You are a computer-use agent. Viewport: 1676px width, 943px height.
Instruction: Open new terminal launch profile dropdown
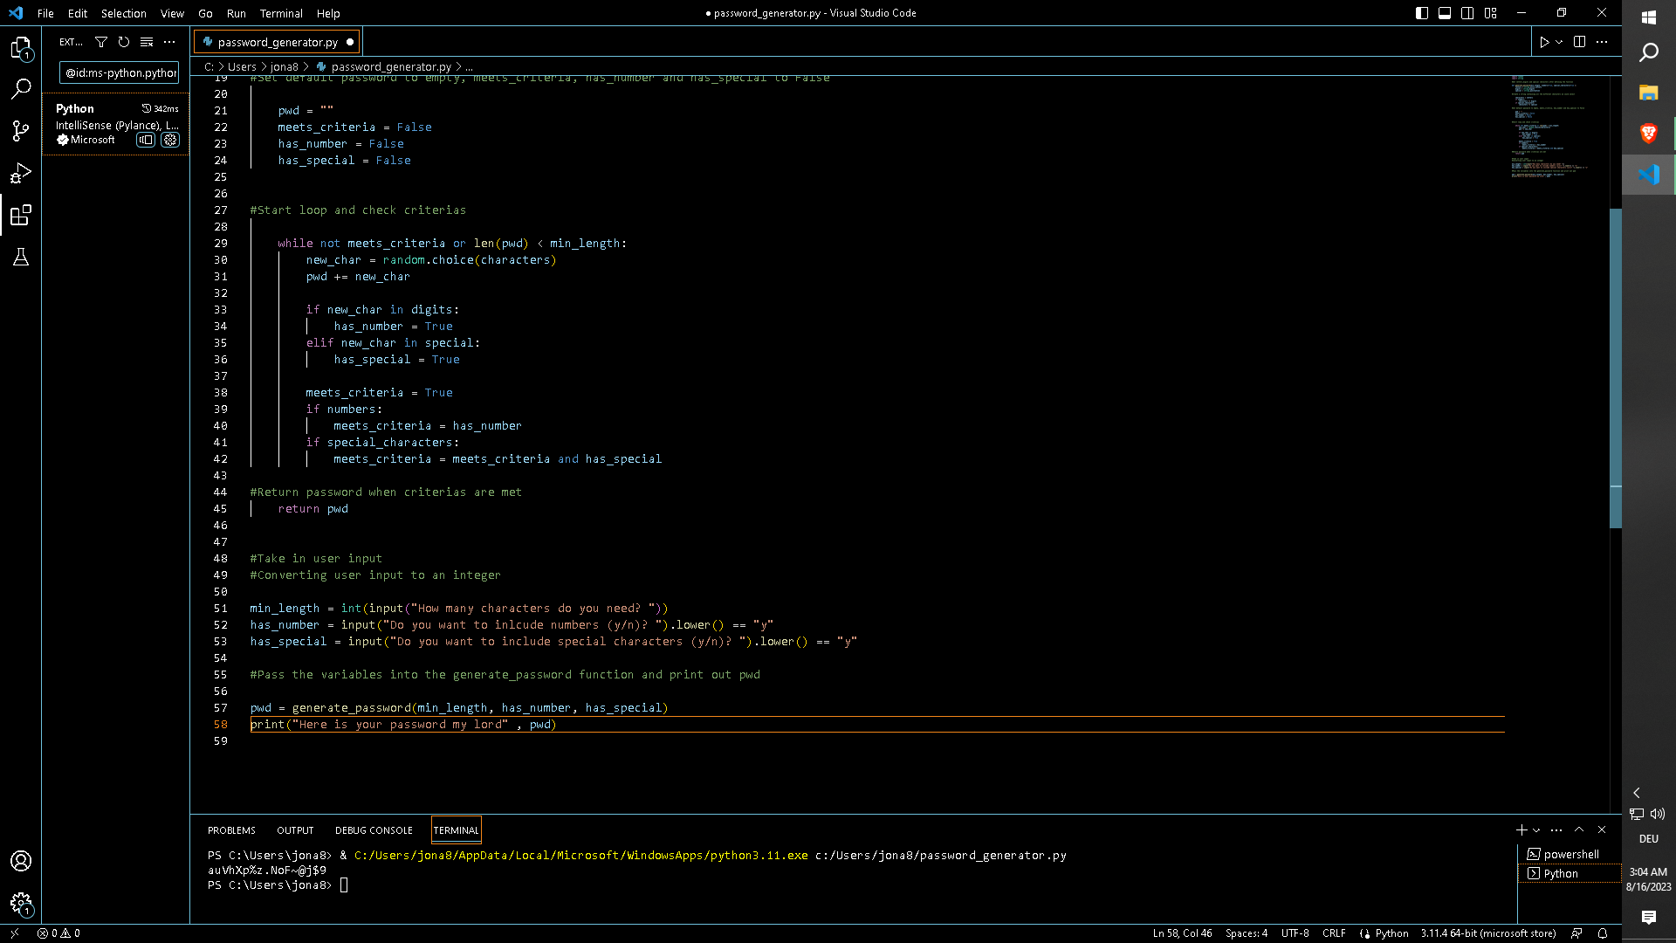click(x=1536, y=830)
